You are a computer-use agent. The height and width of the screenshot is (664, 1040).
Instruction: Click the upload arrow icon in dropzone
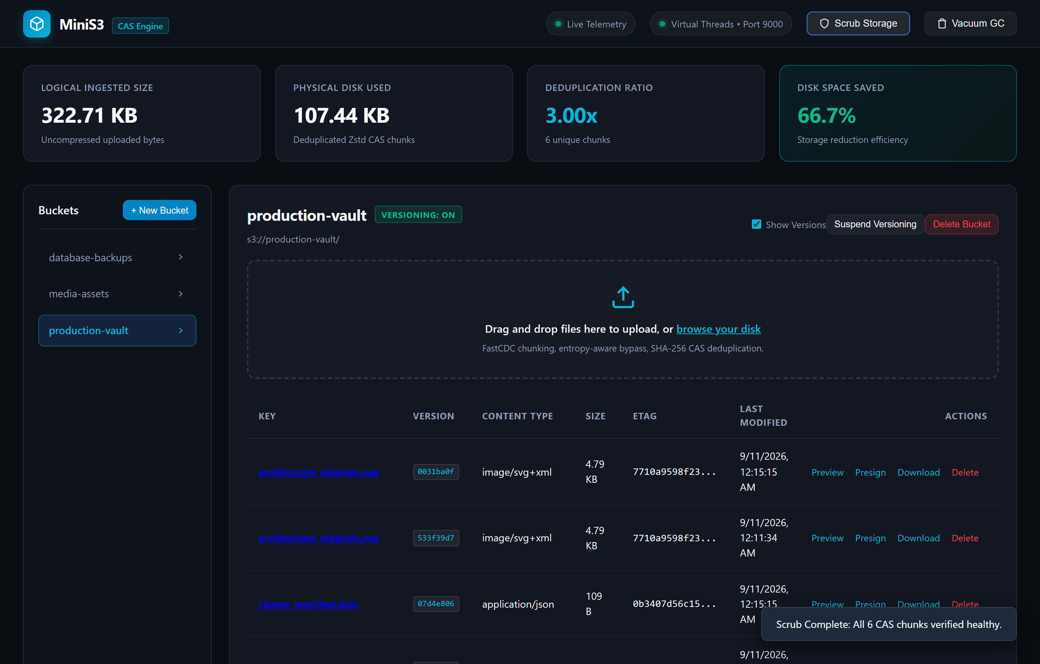coord(623,297)
